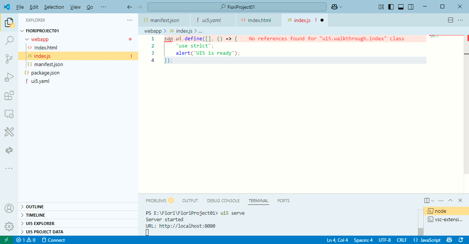
Task: Toggle Primary Side Bar visibility
Action: pos(391,7)
